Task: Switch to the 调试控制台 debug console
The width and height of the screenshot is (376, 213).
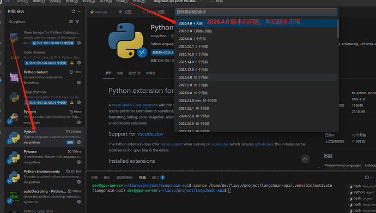Action: tap(124, 177)
